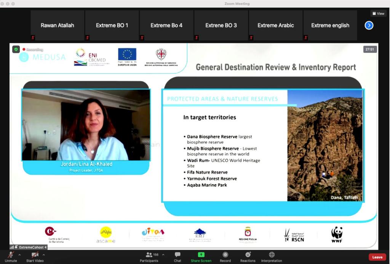Image resolution: width=390 pixels, height=264 pixels.
Task: Select the Extreme Arabic participant tile
Action: tap(276, 25)
